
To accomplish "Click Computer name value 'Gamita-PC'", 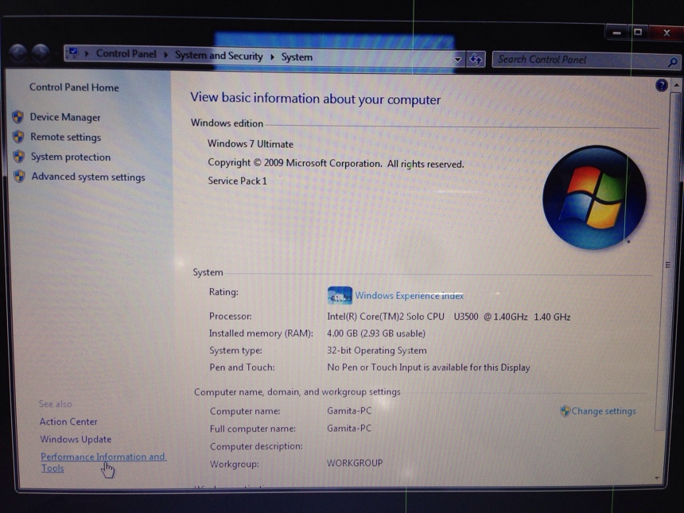I will pos(349,411).
